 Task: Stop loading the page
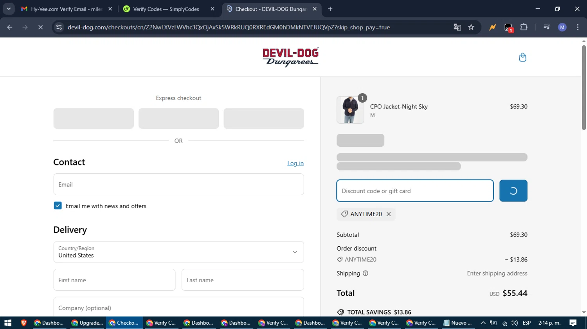coord(40,27)
